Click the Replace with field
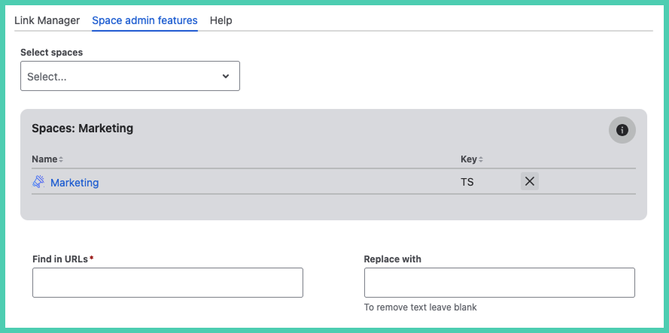 tap(499, 283)
